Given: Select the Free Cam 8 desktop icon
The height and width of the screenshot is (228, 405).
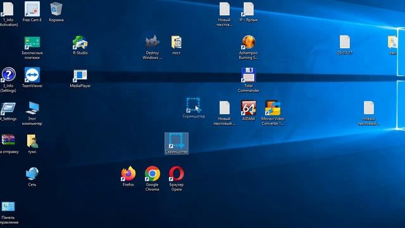Looking at the screenshot, I should click(32, 11).
